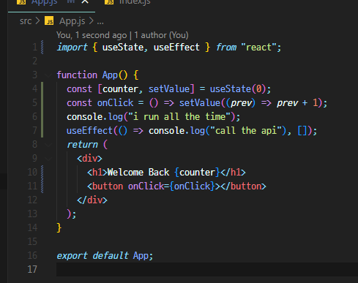
Task: Click 'setValue' call on line 5
Action: [200, 103]
